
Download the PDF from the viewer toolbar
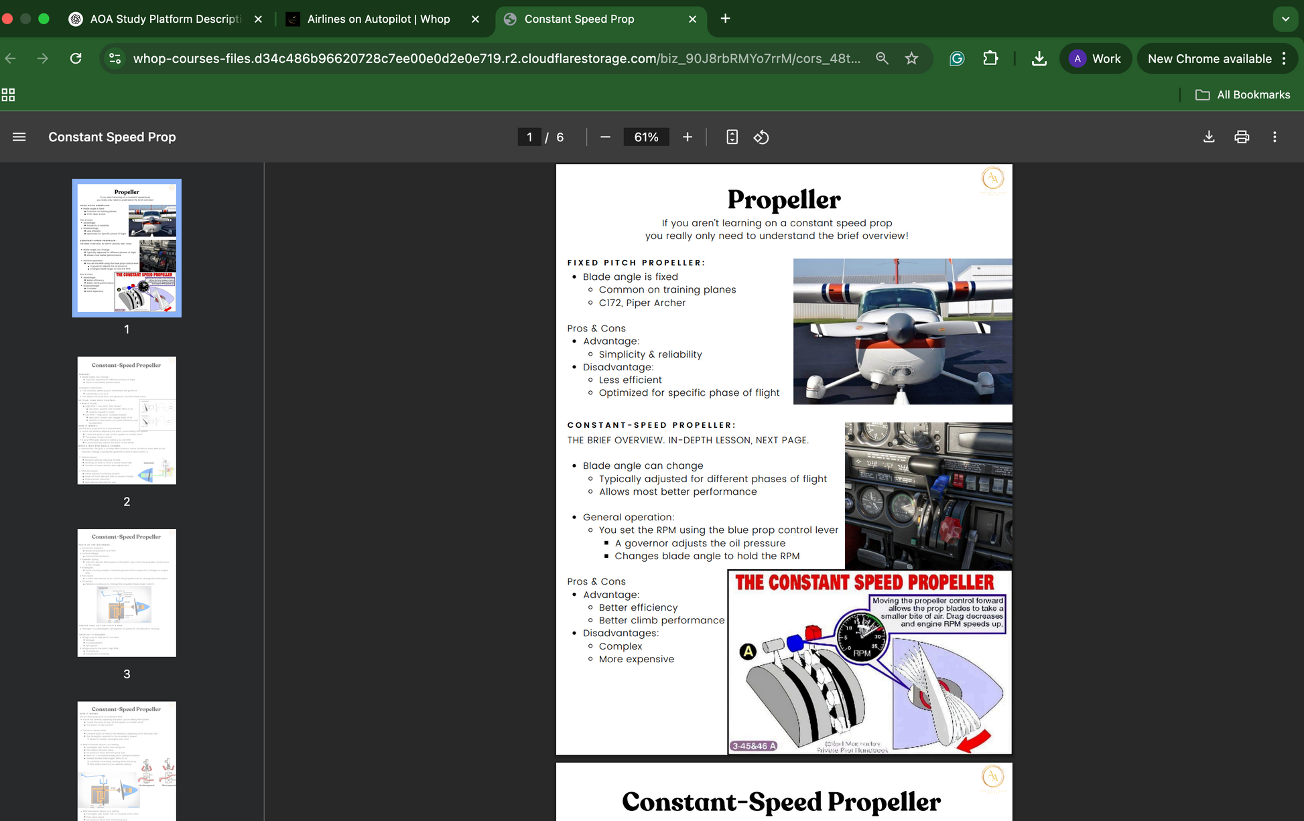click(x=1209, y=137)
